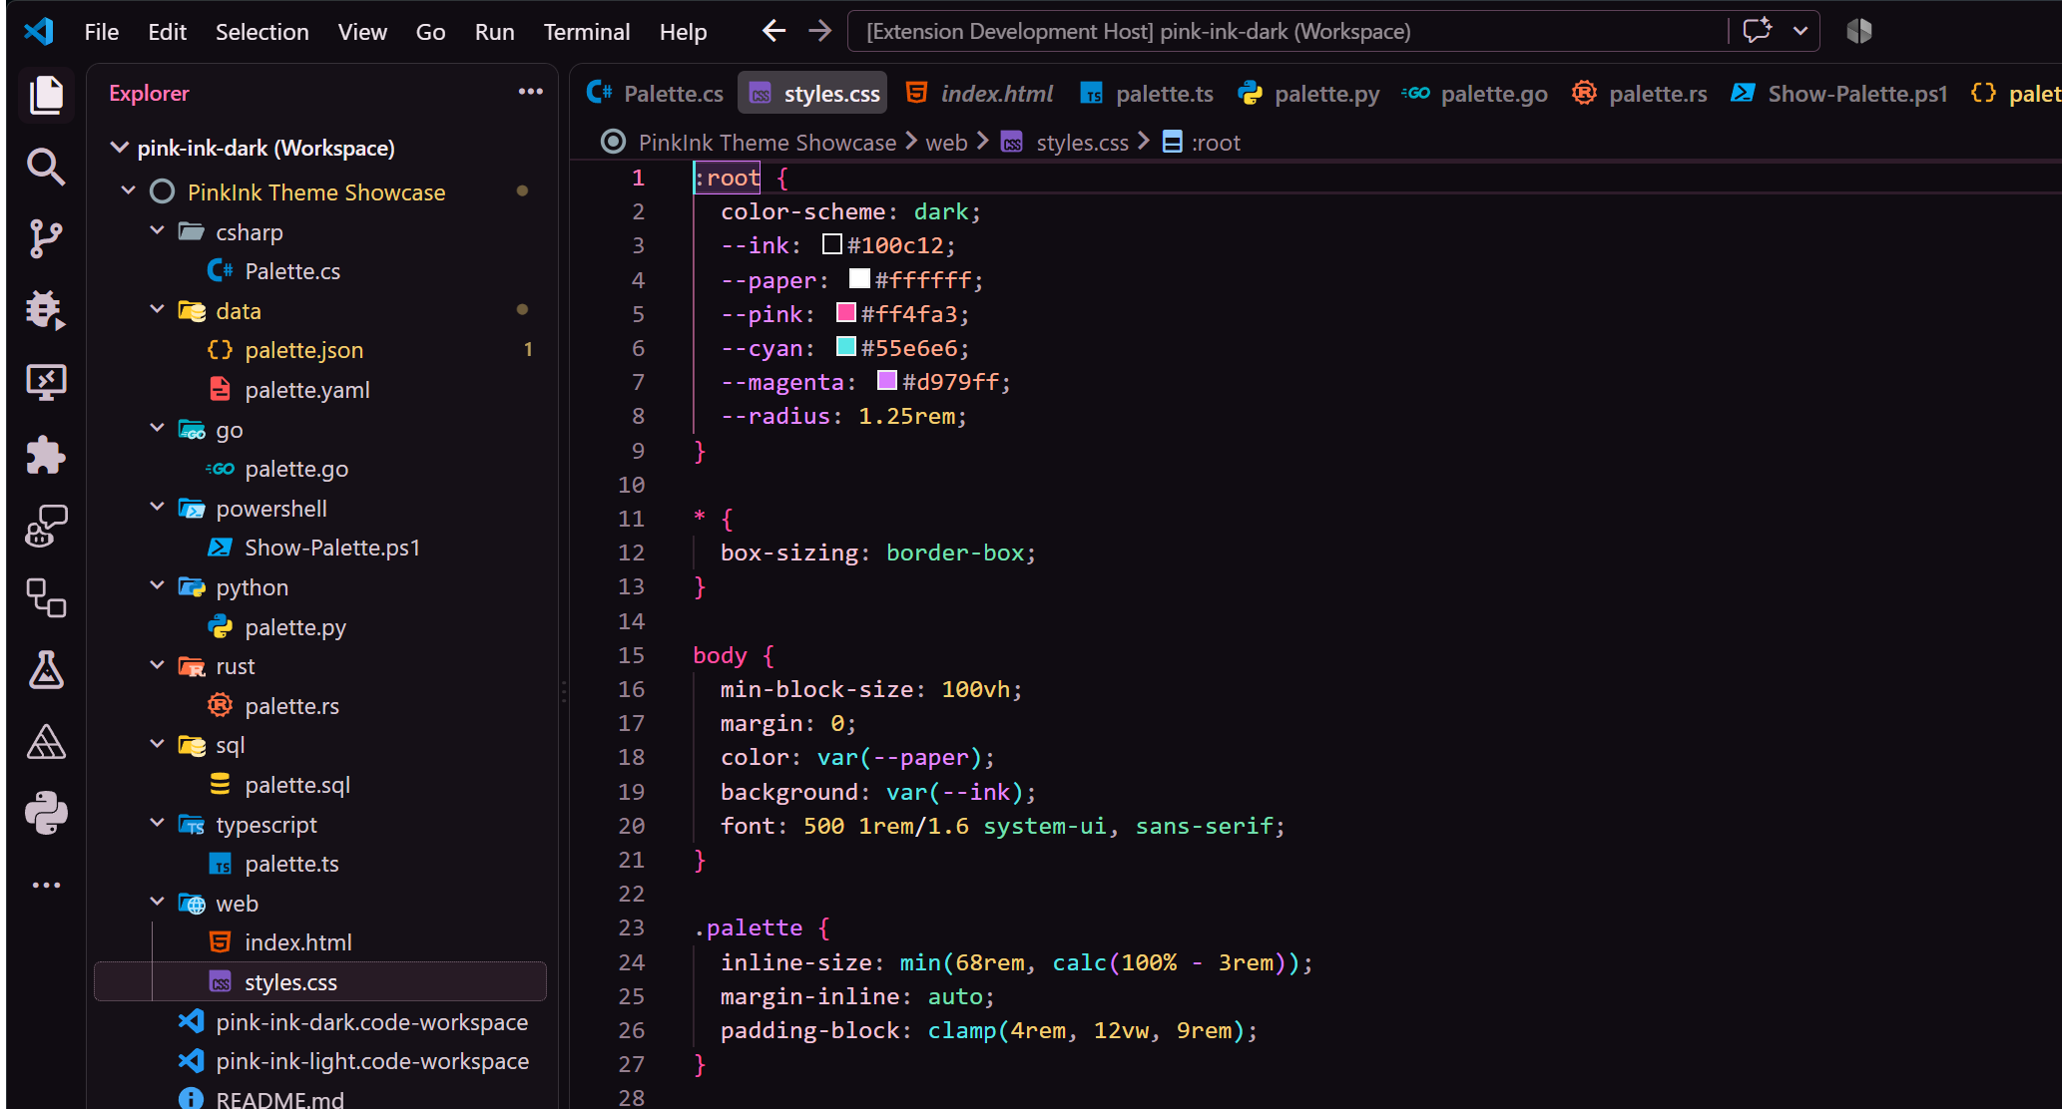Open the Run and Debug view
This screenshot has height=1109, width=2062.
point(46,310)
